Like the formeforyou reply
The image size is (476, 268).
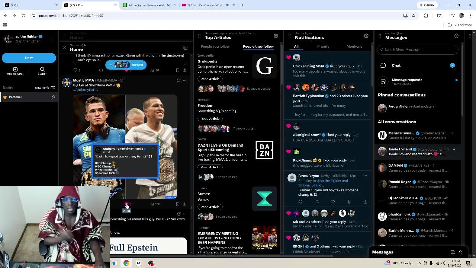click(333, 202)
